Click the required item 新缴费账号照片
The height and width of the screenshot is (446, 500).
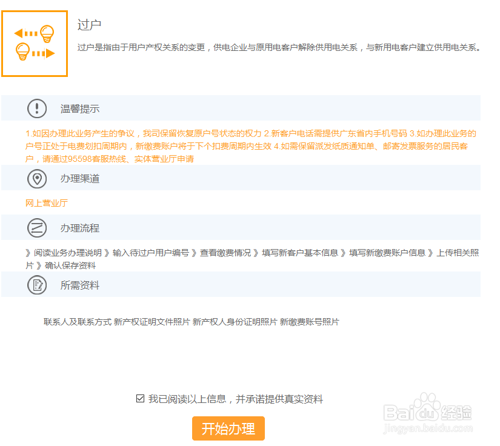pos(309,322)
